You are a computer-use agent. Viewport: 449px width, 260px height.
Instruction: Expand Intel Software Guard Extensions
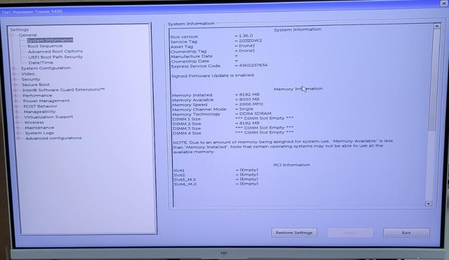coord(14,90)
